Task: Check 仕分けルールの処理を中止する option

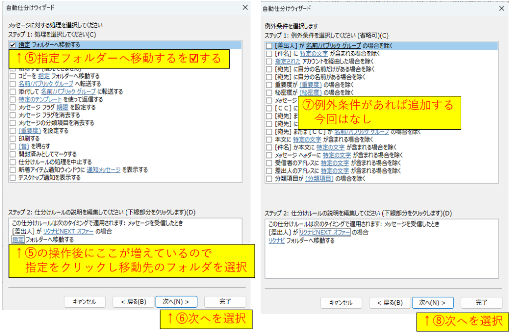Action: 13,162
